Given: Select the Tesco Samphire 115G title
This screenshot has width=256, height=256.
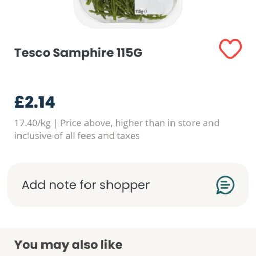Looking at the screenshot, I should [78, 53].
